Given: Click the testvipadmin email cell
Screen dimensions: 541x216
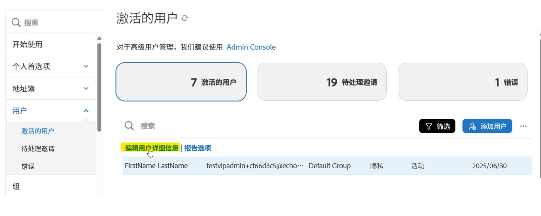Looking at the screenshot, I should 255,166.
